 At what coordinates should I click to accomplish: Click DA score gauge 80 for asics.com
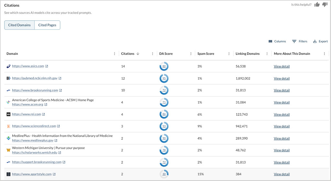(164, 66)
